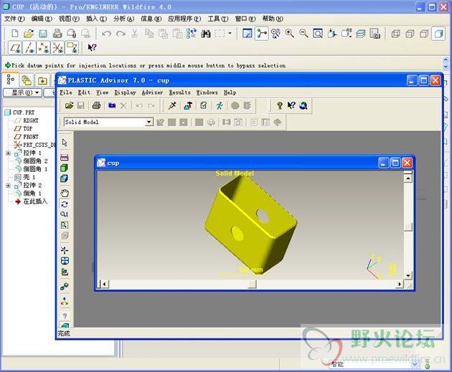Click tile windows icon in Advisor side toolbar
This screenshot has width=452, height=372.
65,261
